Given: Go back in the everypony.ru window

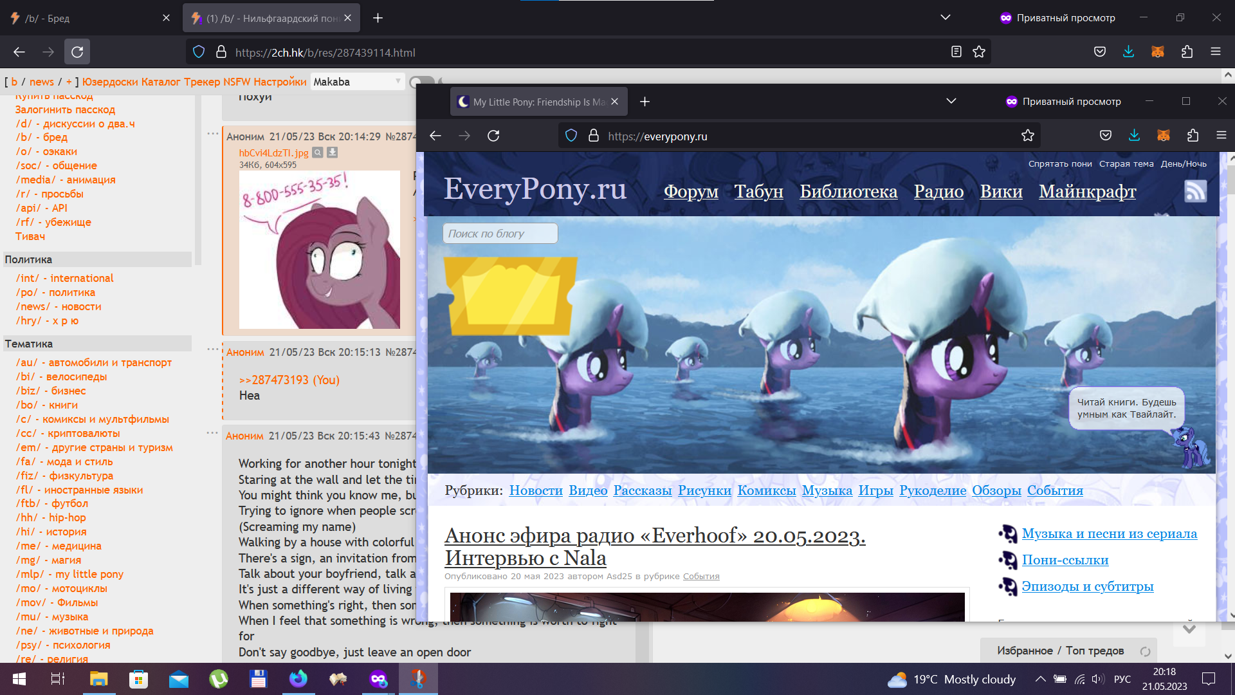Looking at the screenshot, I should coord(435,136).
